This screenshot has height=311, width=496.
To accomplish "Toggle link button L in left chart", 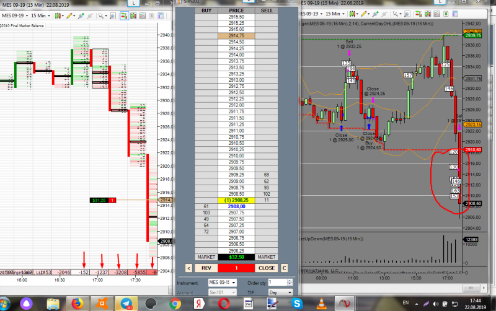I will point(133,3).
